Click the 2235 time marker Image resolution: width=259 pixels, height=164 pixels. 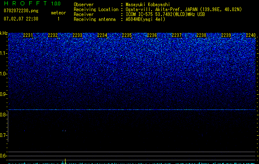point(127,35)
